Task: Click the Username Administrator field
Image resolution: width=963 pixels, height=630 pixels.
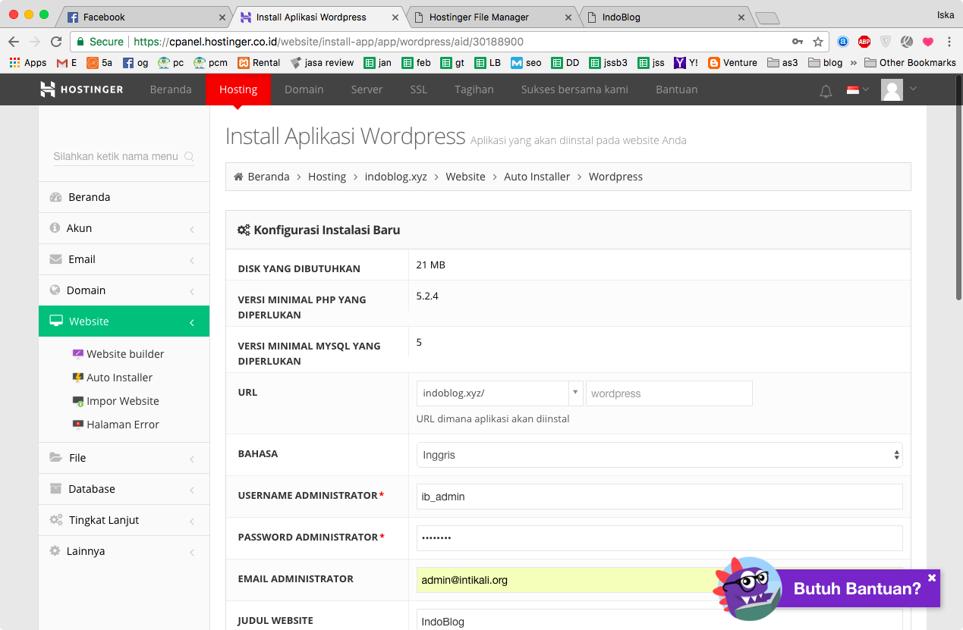Action: pos(659,497)
